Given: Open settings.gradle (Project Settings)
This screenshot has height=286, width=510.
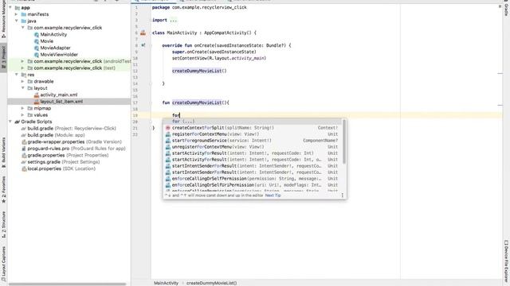Looking at the screenshot, I should pyautogui.click(x=64, y=162).
